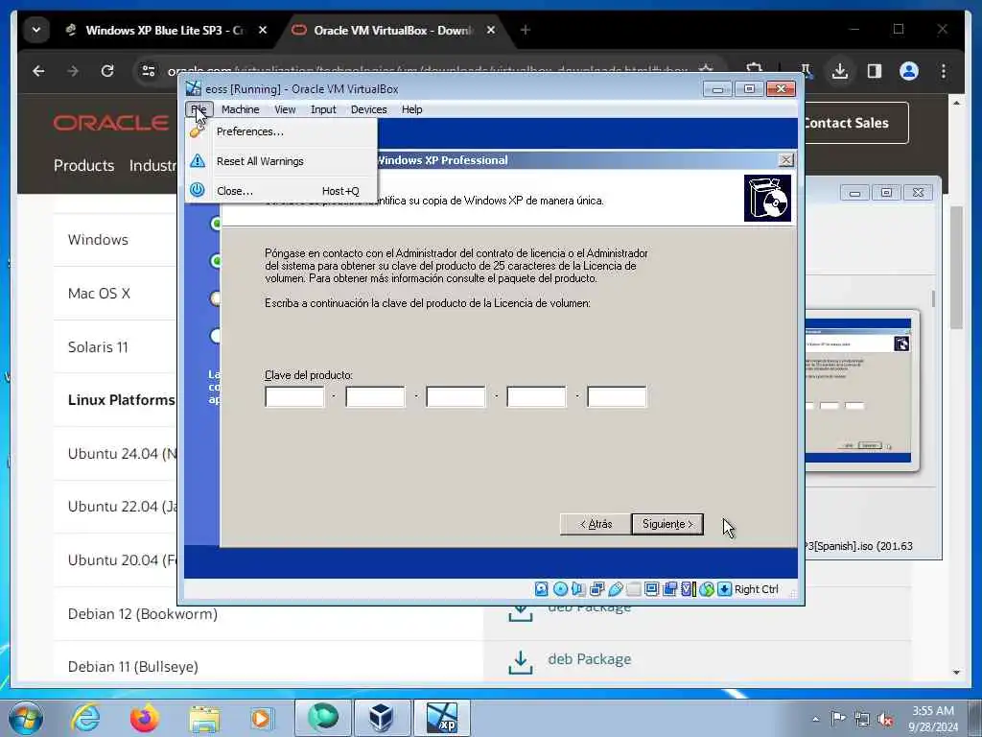Click network adapters indicator in VM status bar
The image size is (982, 737).
596,589
